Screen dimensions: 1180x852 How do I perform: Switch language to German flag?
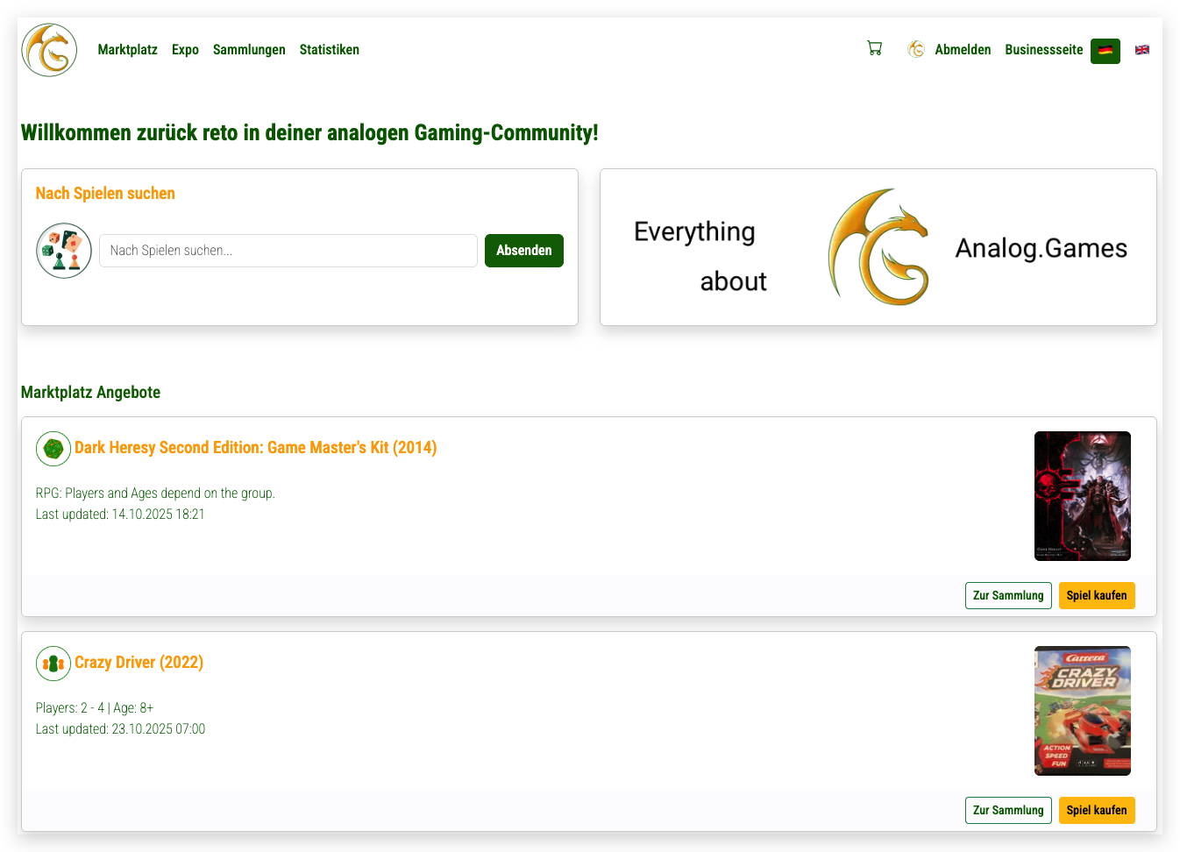click(1105, 51)
